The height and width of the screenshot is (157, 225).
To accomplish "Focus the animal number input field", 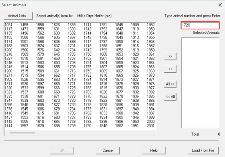I will [200, 25].
